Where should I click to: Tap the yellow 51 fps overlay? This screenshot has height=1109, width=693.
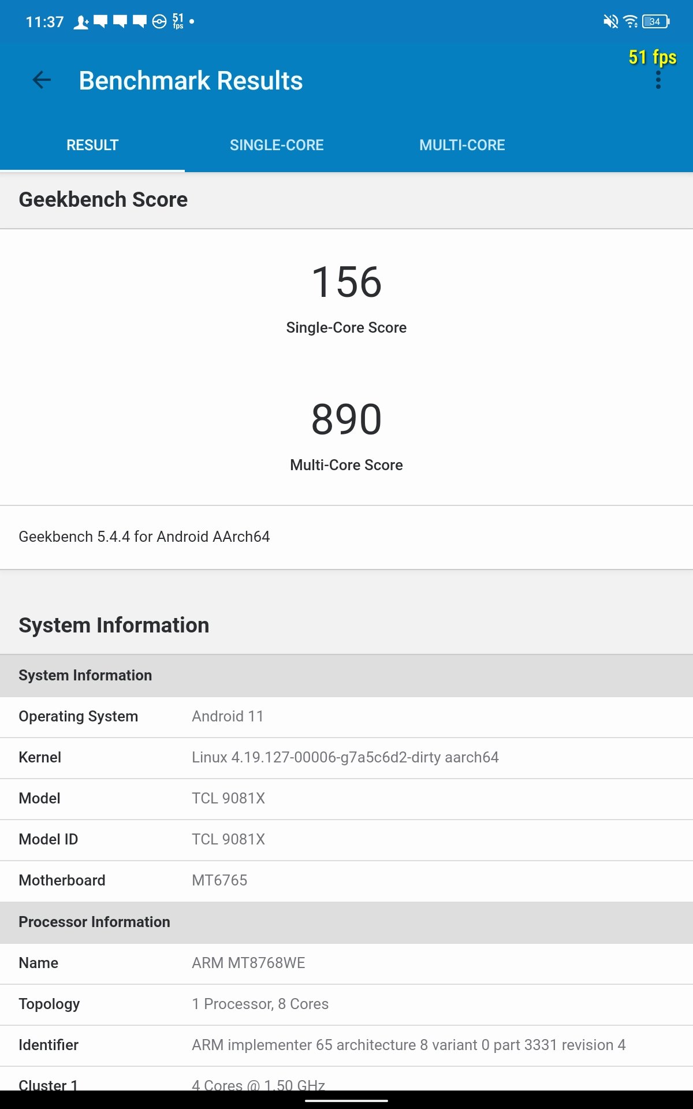[x=653, y=57]
